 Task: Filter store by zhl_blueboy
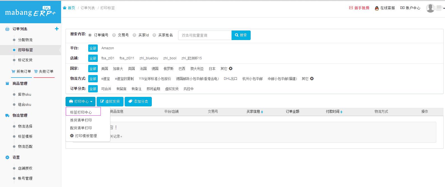(149, 58)
